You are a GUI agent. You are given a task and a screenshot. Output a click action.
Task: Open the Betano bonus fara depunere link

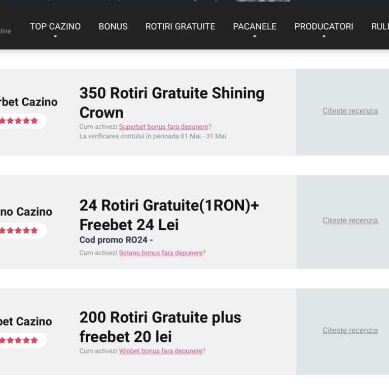161,253
